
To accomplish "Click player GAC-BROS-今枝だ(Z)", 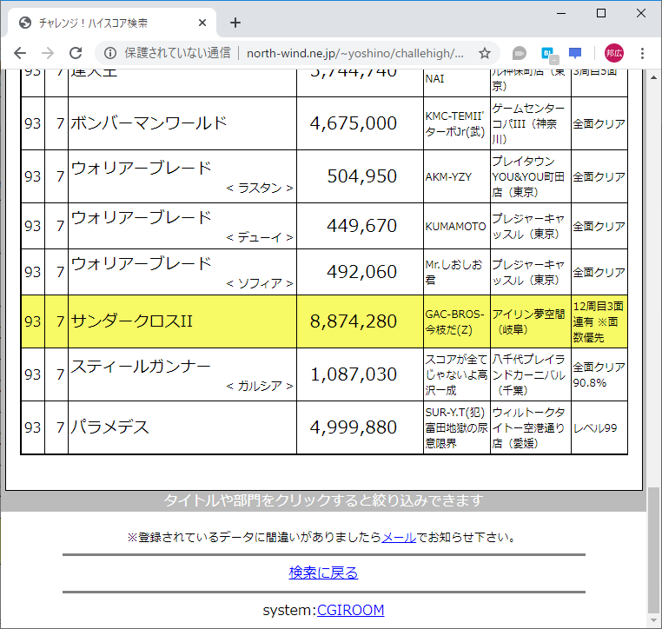I will pyautogui.click(x=454, y=321).
